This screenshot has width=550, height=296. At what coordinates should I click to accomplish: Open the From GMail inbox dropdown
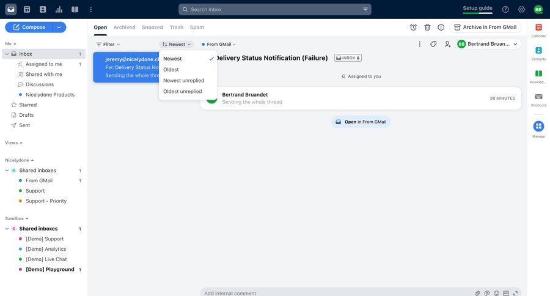219,44
